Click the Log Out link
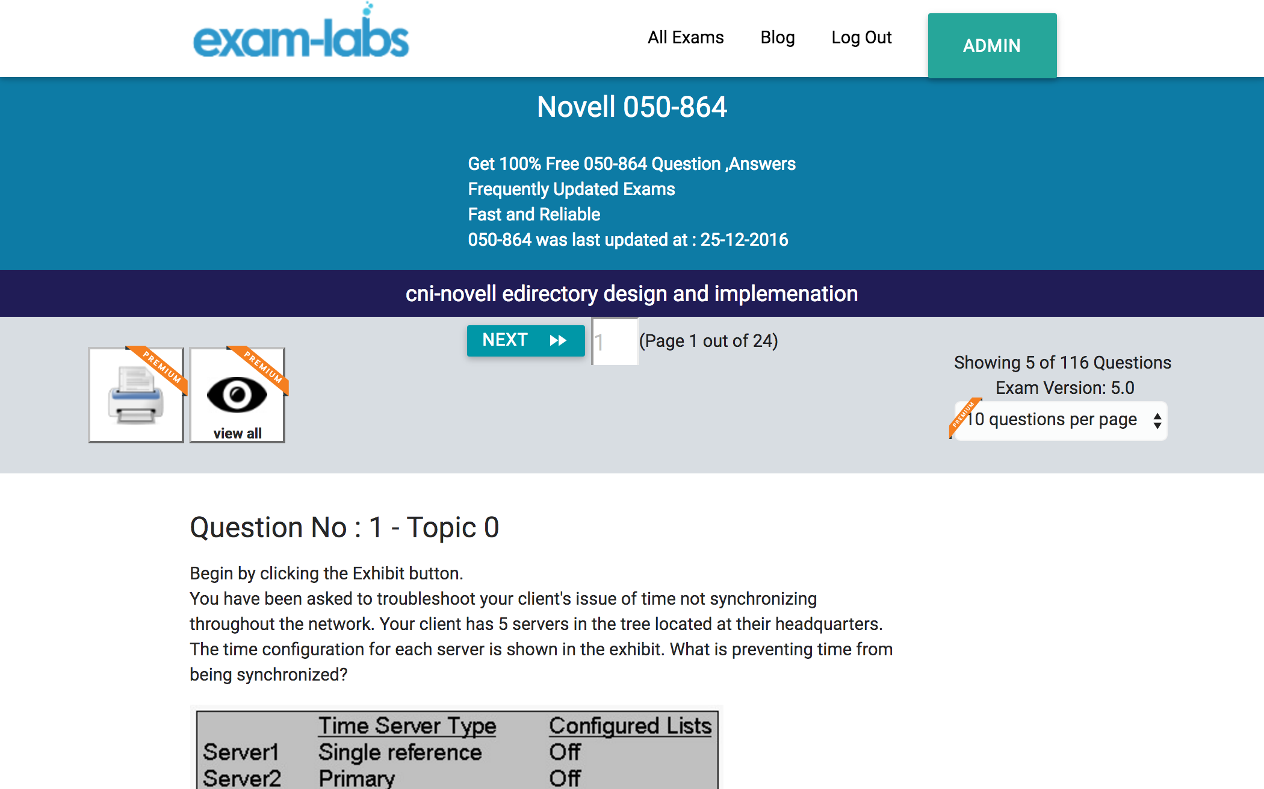 coord(861,37)
